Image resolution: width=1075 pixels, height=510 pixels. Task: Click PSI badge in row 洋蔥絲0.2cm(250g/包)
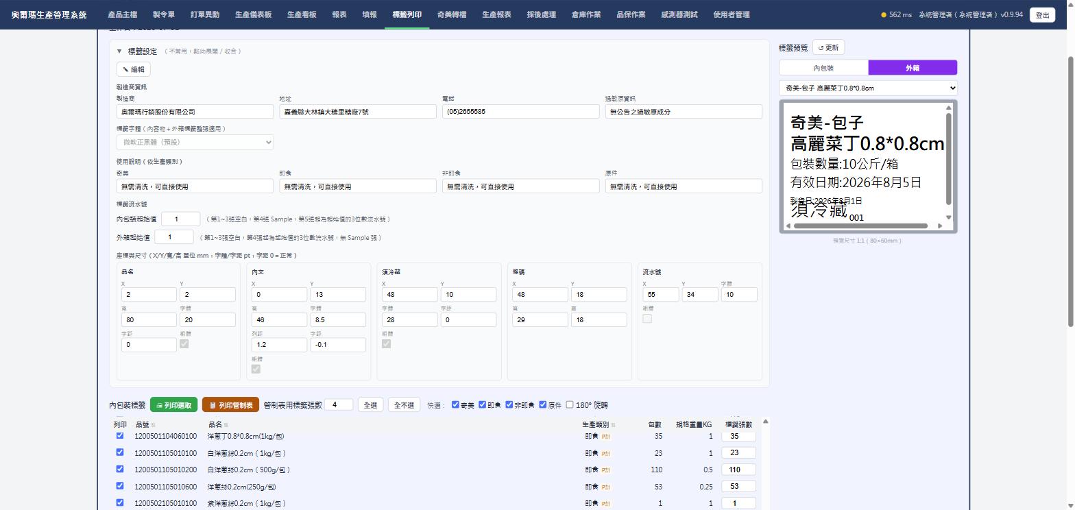pos(606,487)
